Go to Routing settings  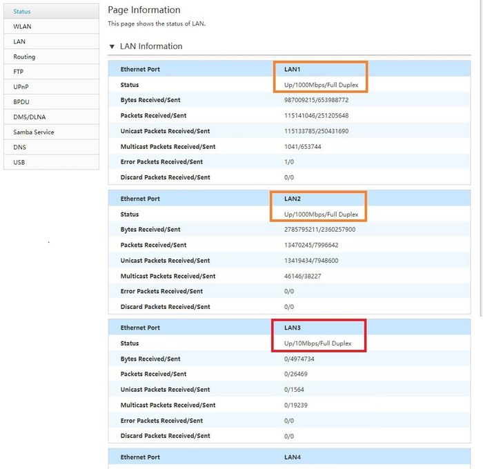[x=52, y=57]
